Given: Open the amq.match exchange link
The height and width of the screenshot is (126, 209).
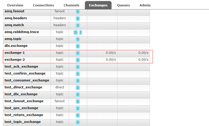Looking at the screenshot, I should (x=14, y=25).
